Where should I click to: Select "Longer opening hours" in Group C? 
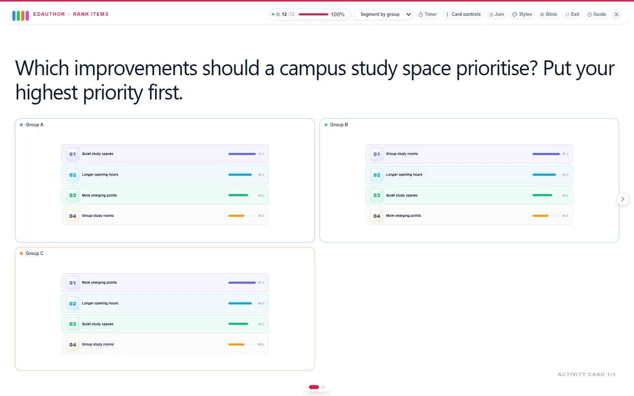tap(165, 303)
